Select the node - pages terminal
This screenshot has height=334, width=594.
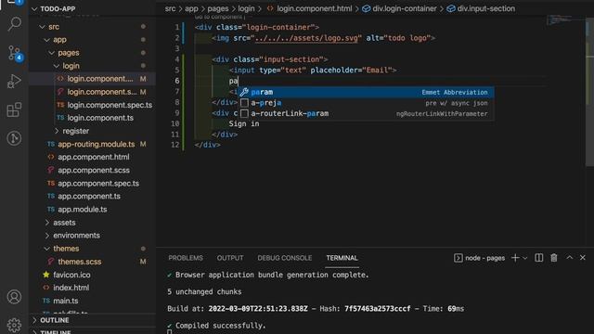479,258
